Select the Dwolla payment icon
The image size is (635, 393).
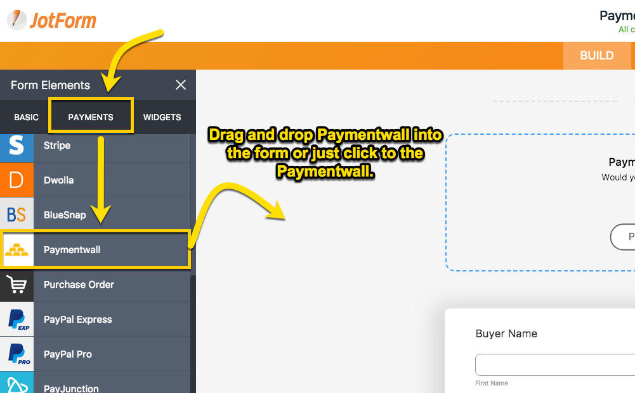click(x=16, y=180)
